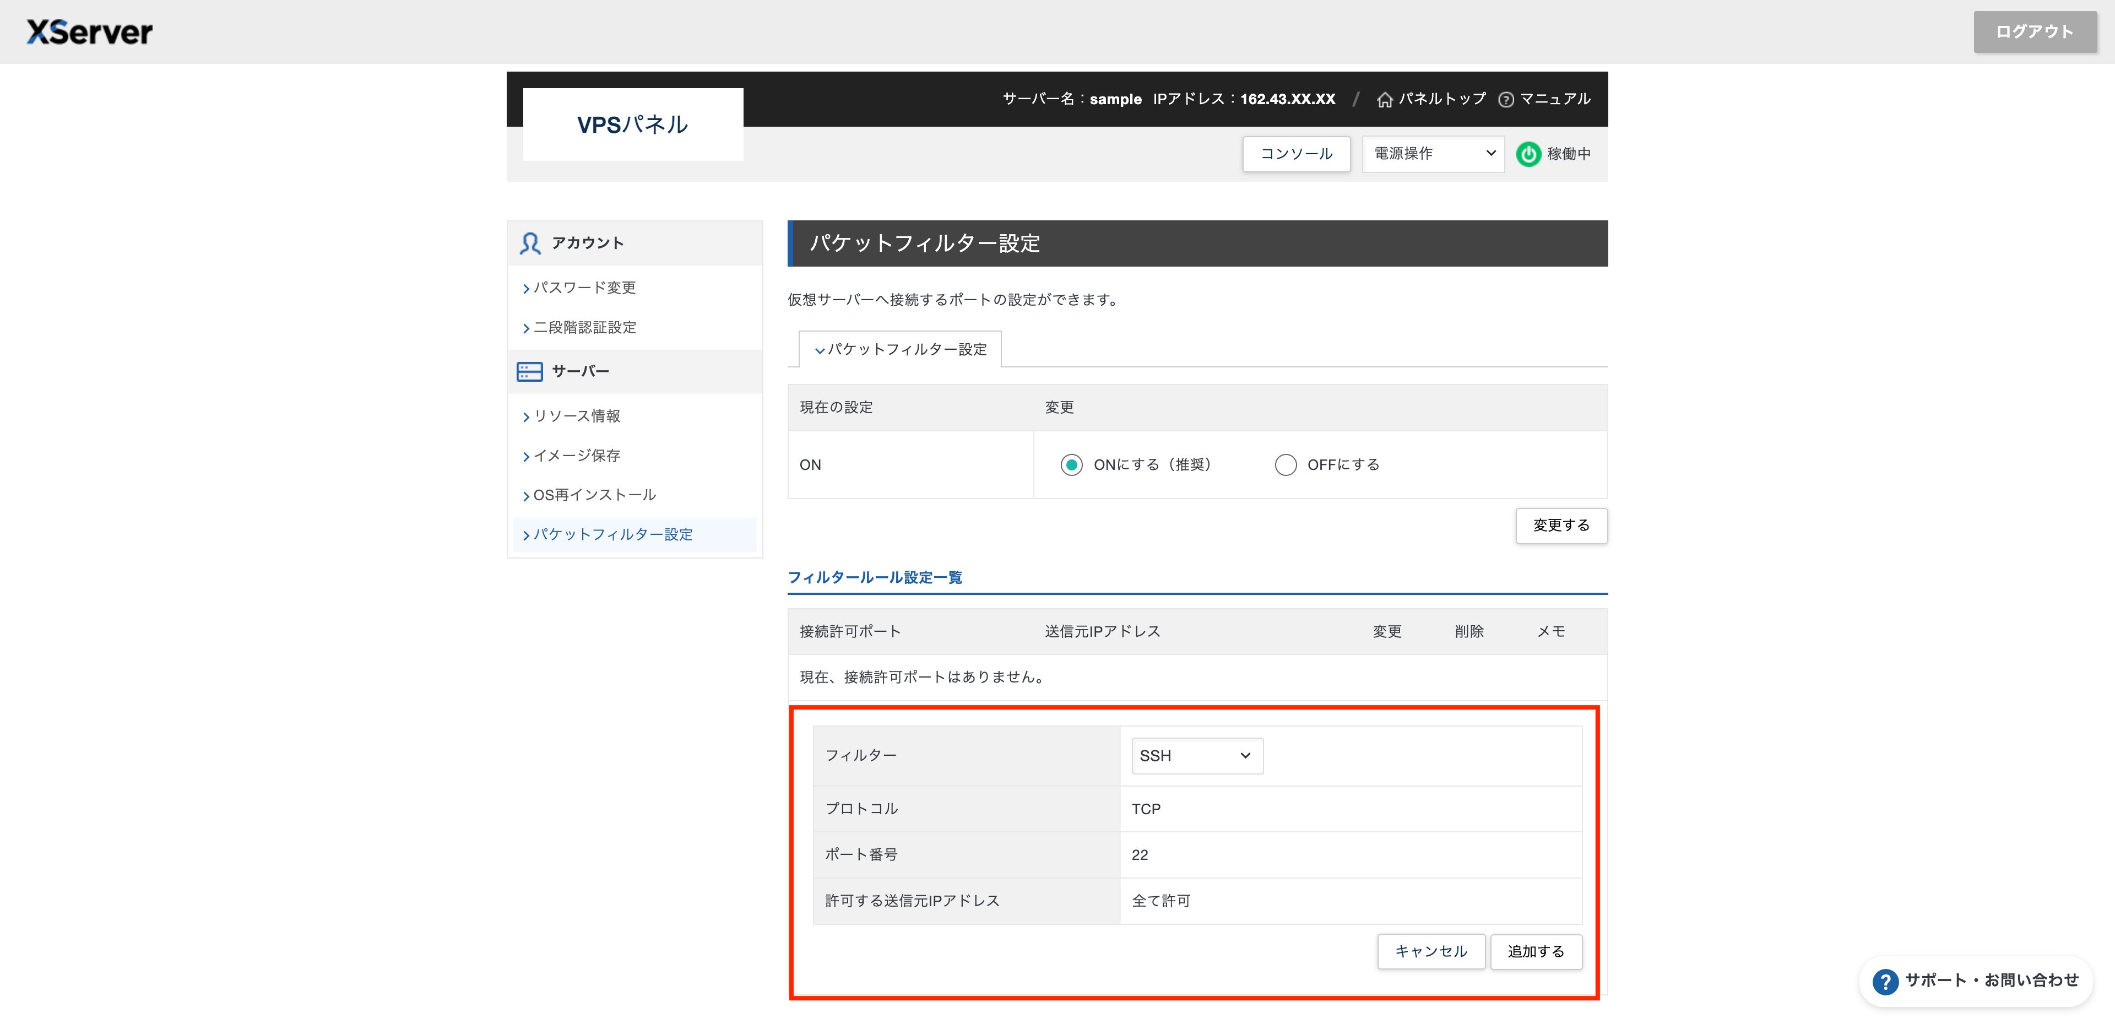Select the ONにする（推奨）radio button
Viewport: 2115px width, 1029px height.
(x=1071, y=464)
